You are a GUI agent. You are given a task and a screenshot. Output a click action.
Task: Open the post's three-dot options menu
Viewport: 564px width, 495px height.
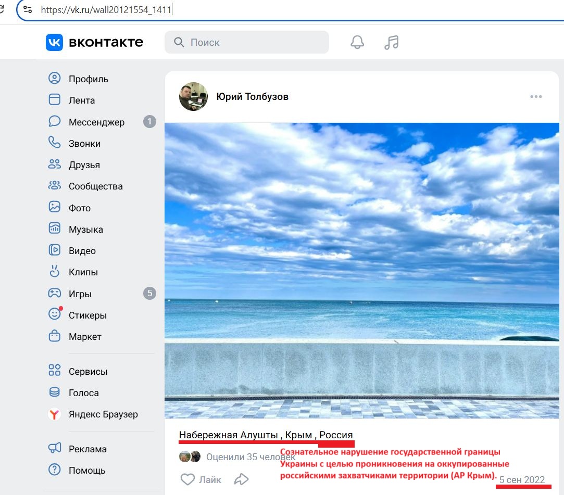click(x=536, y=96)
